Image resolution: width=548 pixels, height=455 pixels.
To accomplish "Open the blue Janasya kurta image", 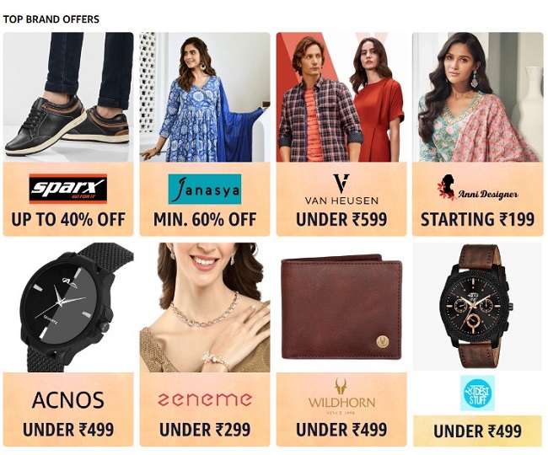I will point(205,97).
